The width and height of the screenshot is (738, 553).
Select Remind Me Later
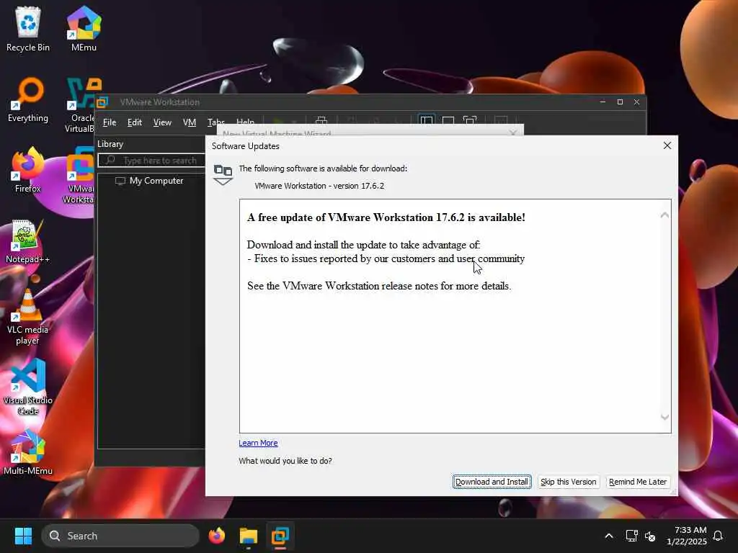pyautogui.click(x=637, y=482)
